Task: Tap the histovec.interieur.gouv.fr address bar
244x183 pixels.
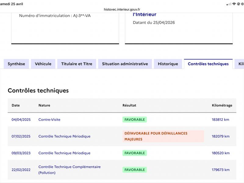Action: [122, 9]
